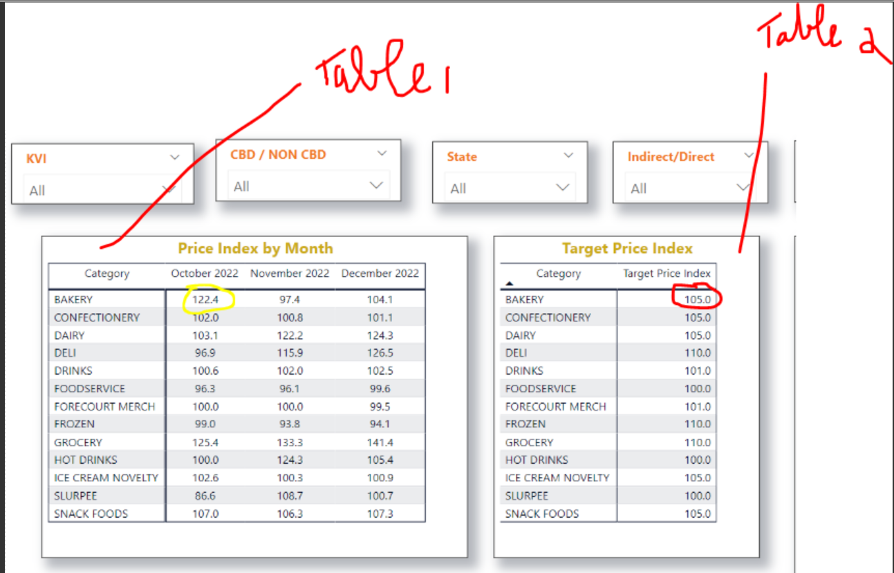Click the sort arrow under Target table's Category header
The width and height of the screenshot is (894, 573).
click(510, 283)
